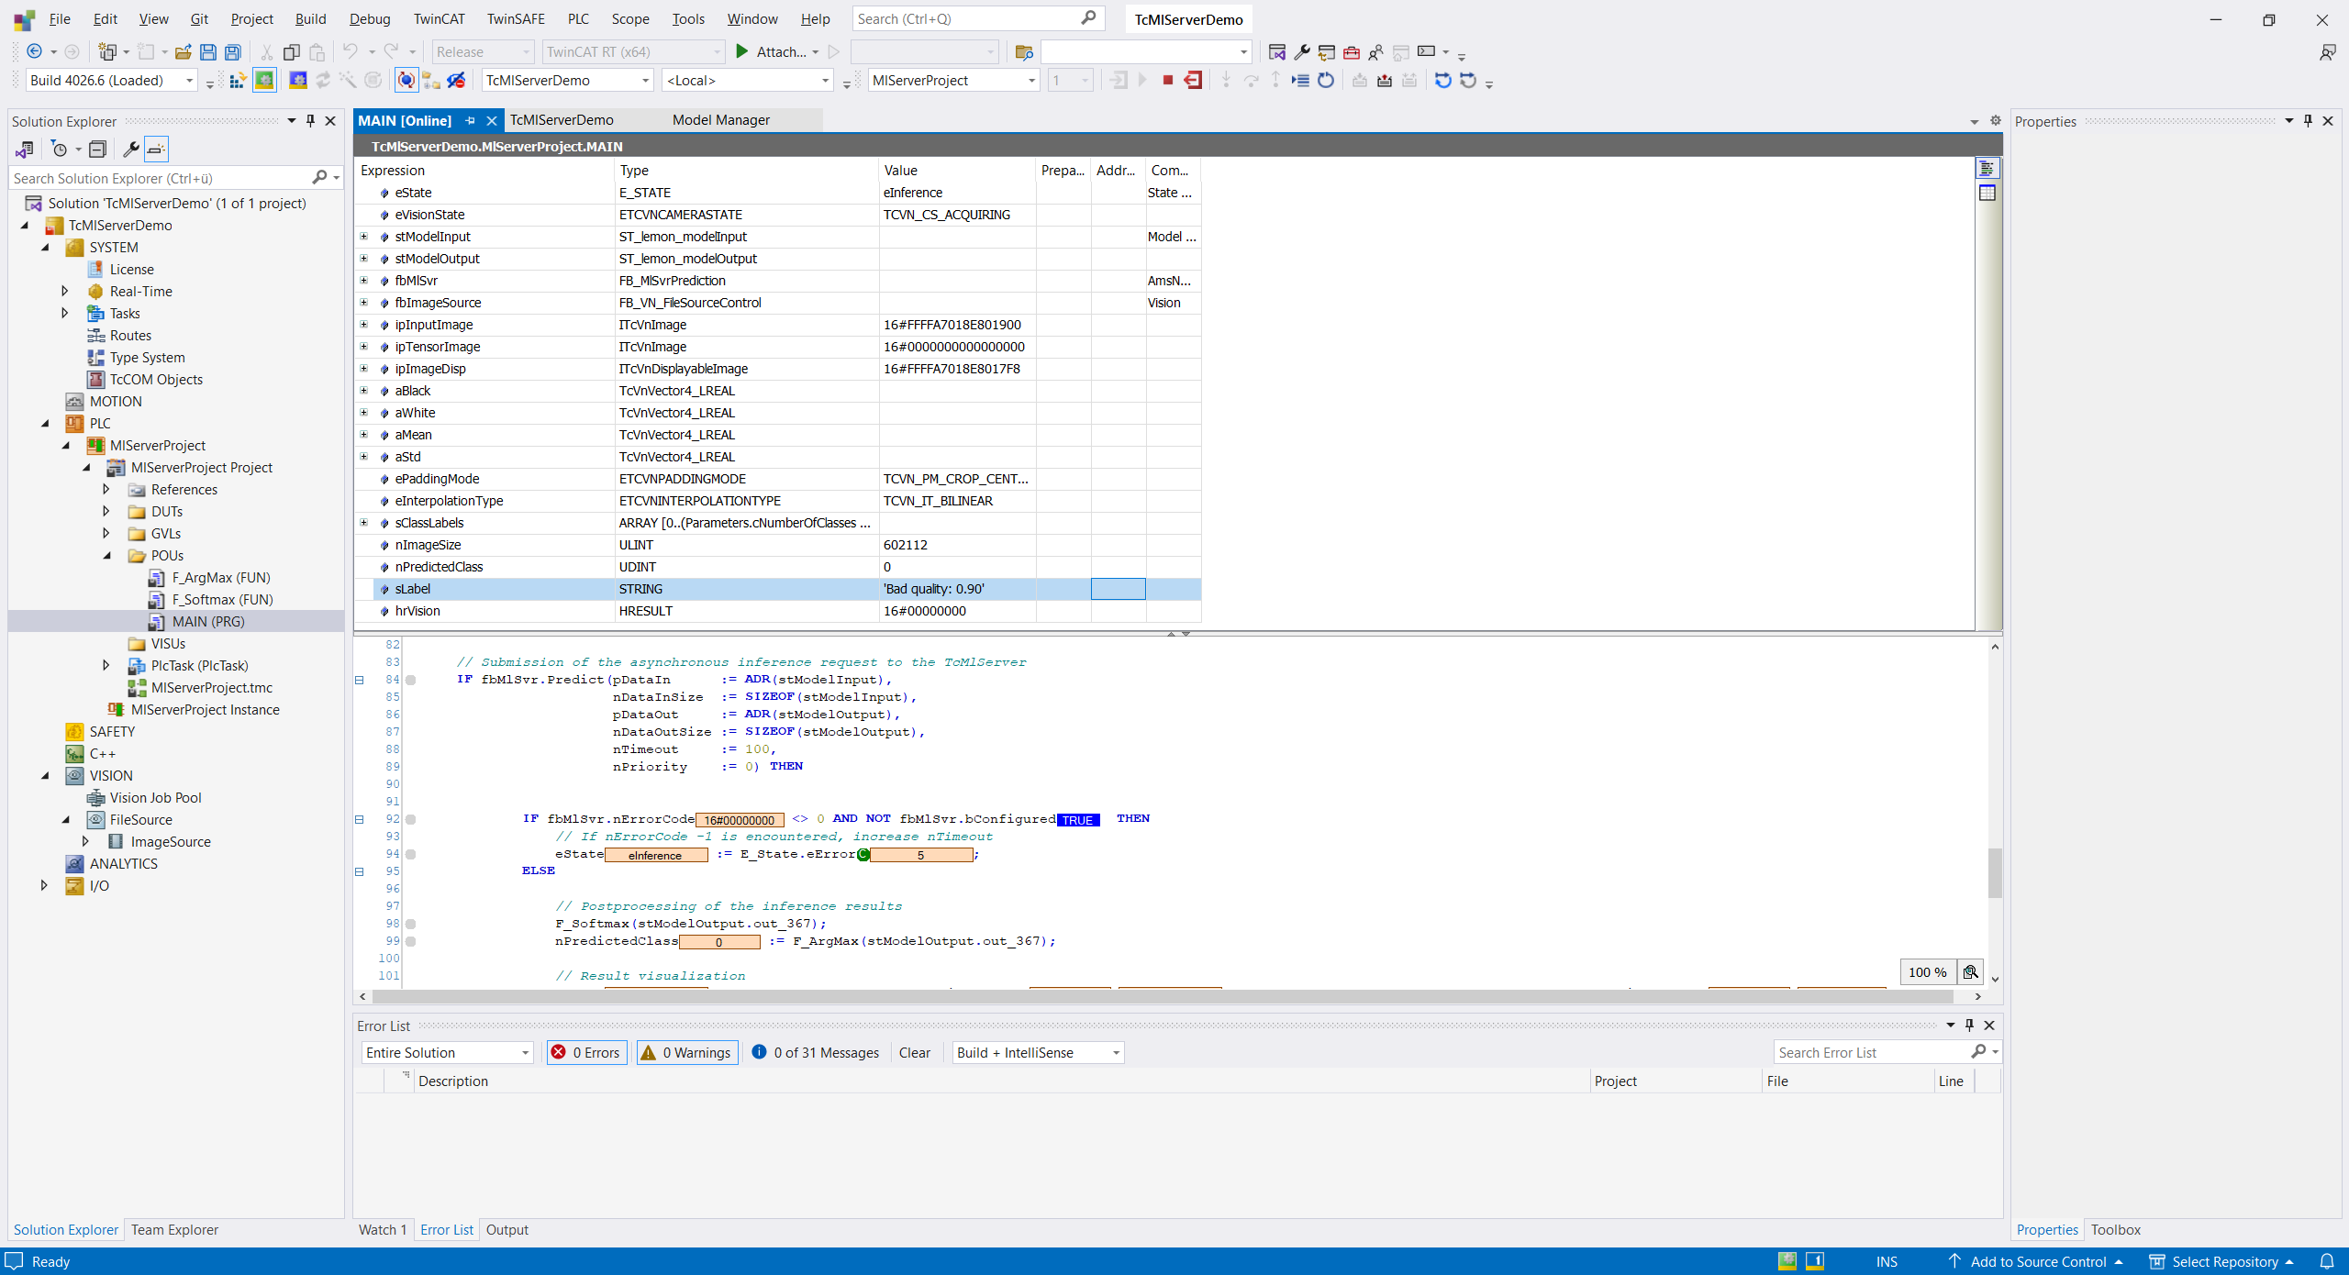
Task: Click the Restart TwinCAT Config Mode icon
Action: tap(298, 81)
